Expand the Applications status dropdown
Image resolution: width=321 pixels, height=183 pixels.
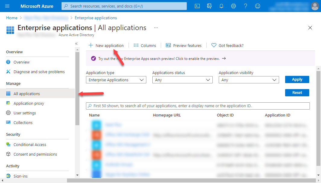click(x=183, y=80)
